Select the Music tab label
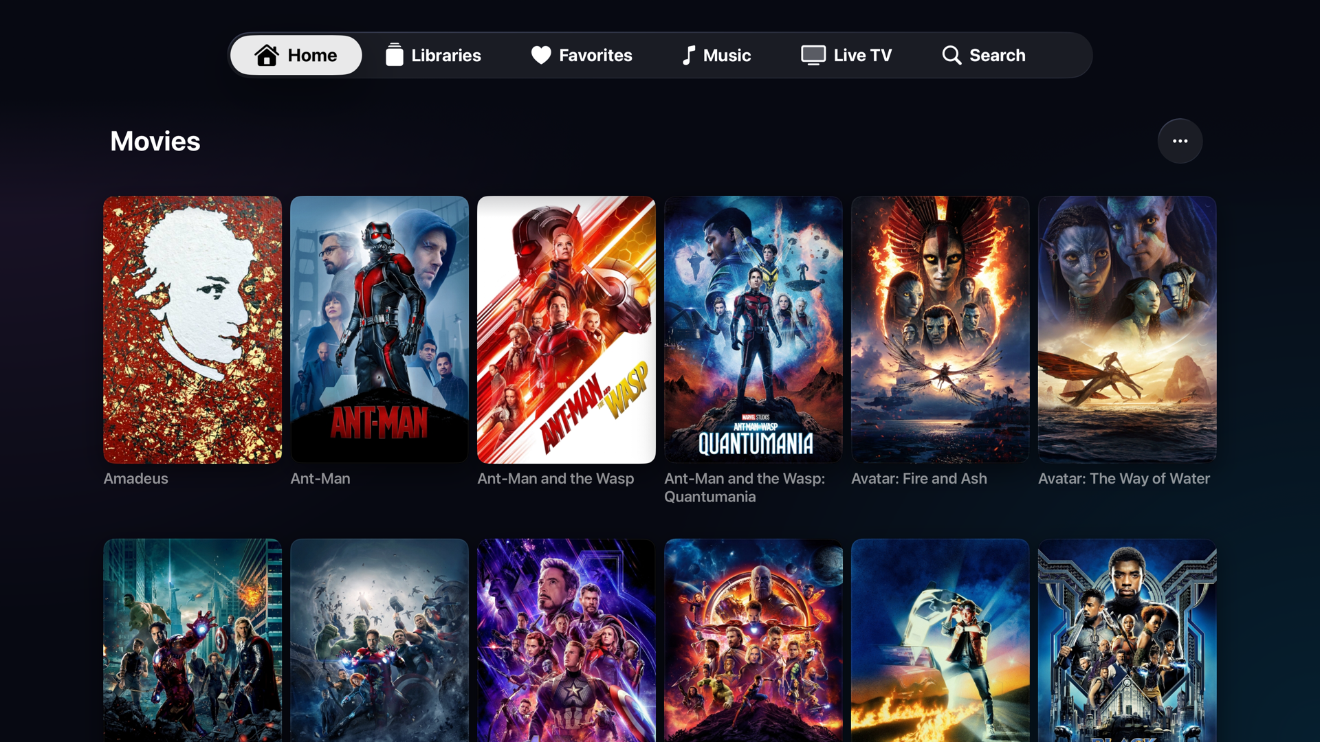The height and width of the screenshot is (742, 1320). tap(727, 55)
